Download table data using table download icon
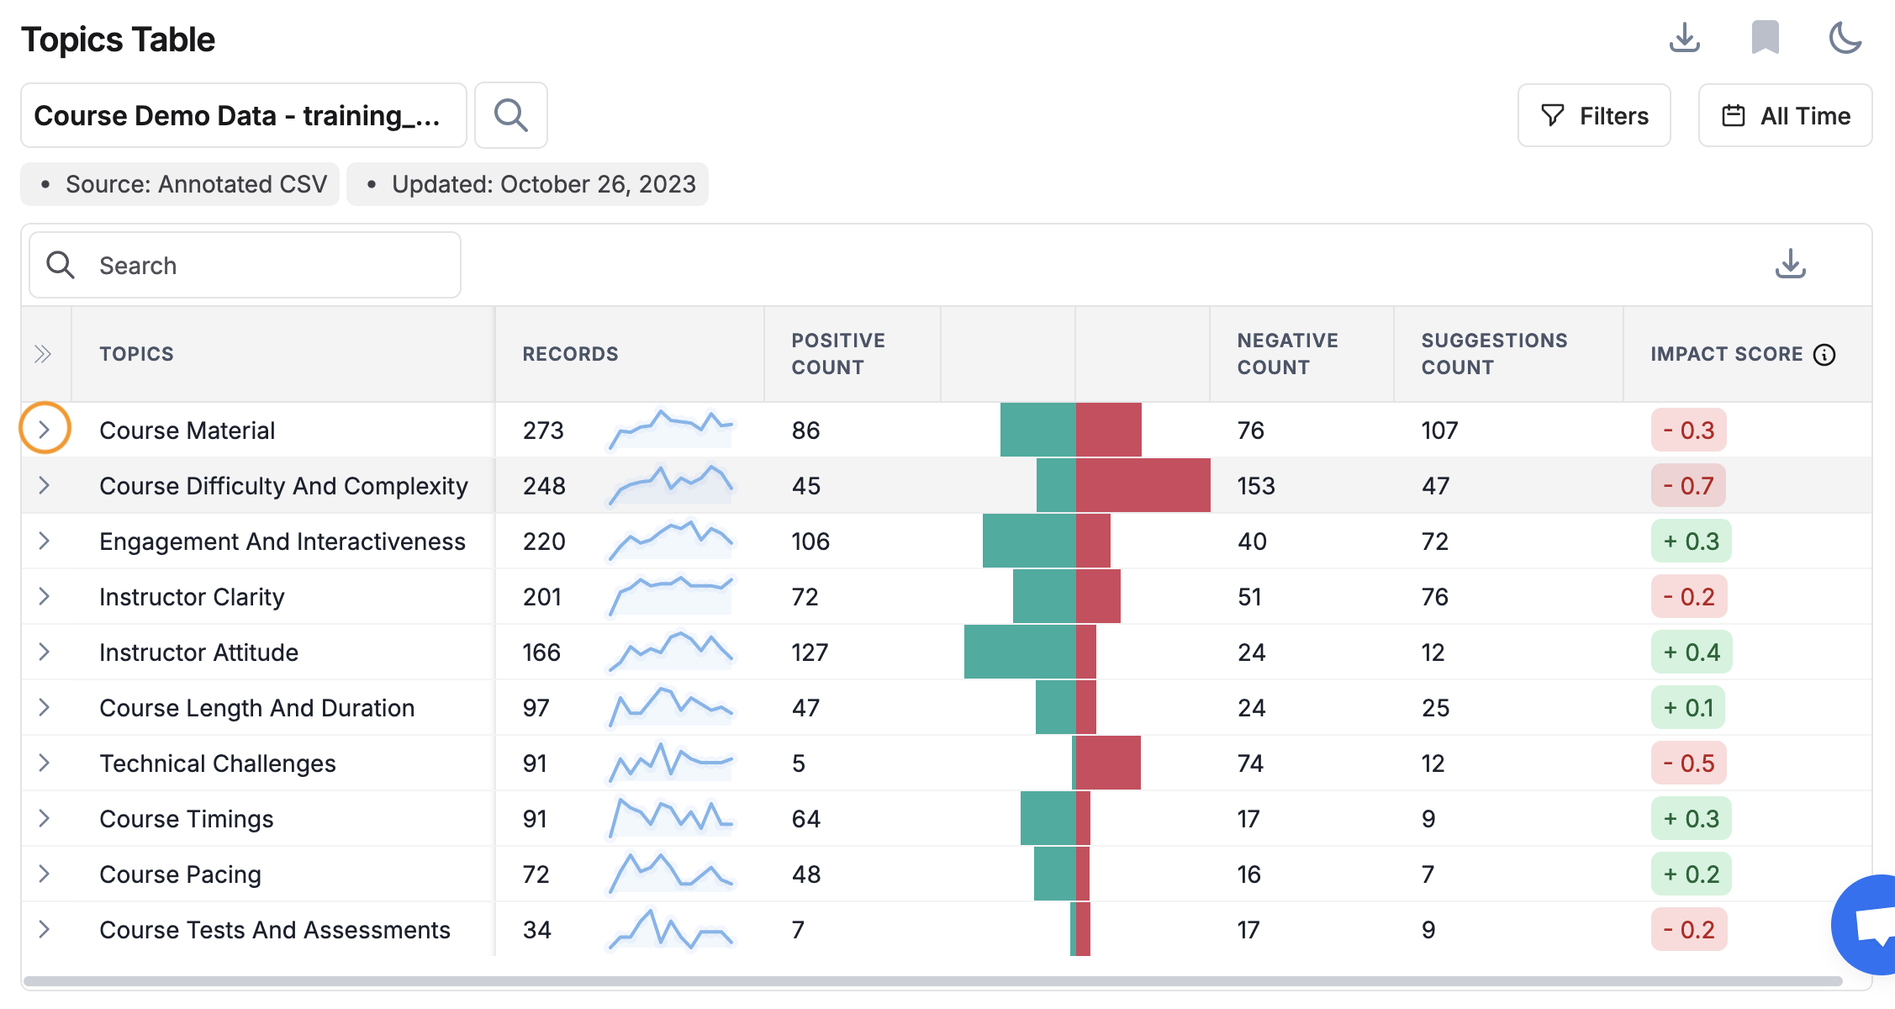This screenshot has height=1009, width=1895. (1790, 264)
